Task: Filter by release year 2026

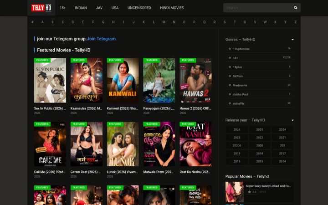Action: 237,129
